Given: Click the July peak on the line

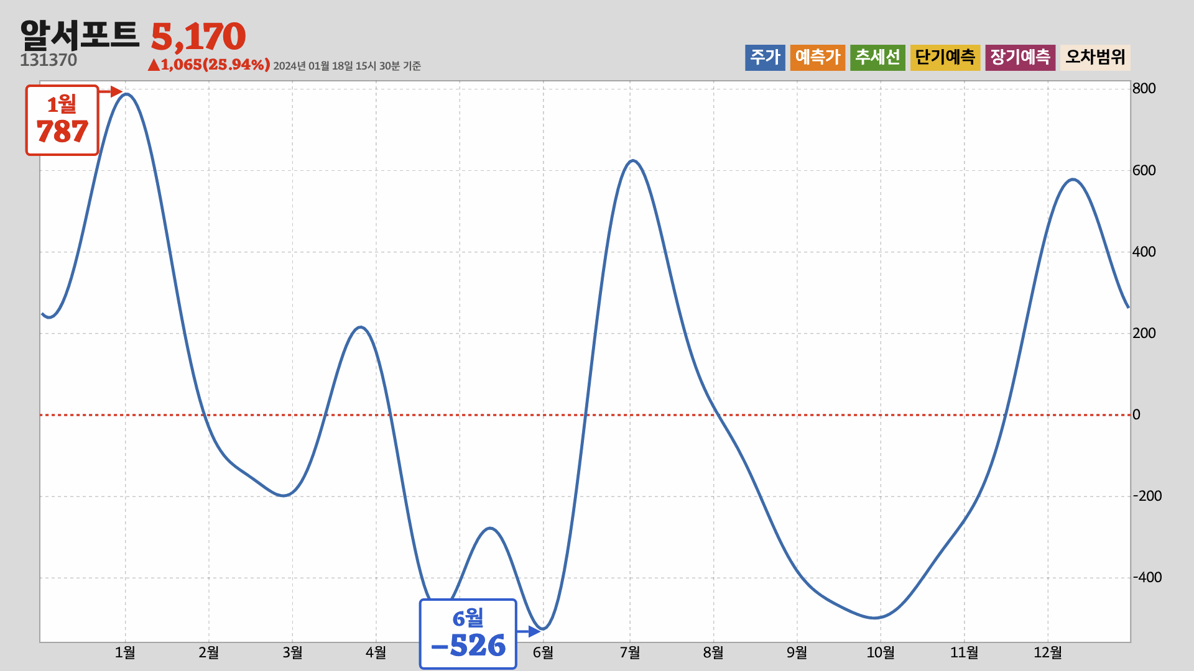Looking at the screenshot, I should (632, 161).
